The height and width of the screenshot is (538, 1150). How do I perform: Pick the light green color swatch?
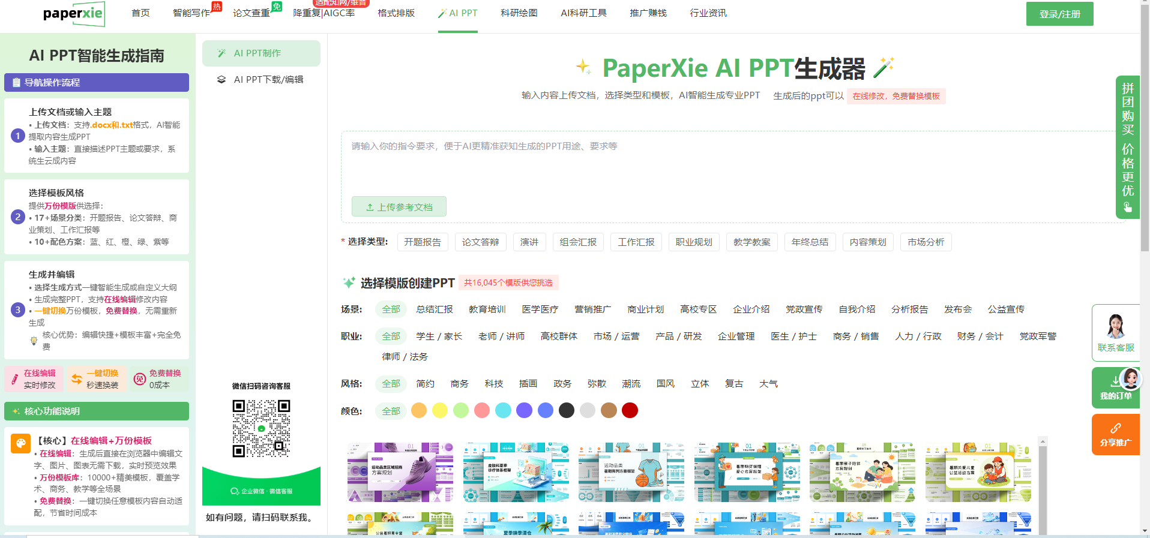point(461,410)
